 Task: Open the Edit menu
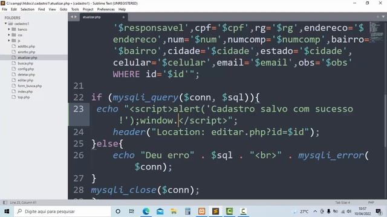coord(14,10)
